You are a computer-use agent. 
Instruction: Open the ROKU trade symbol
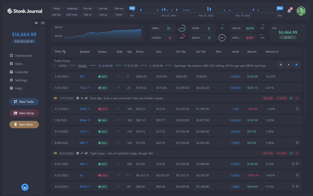pos(84,187)
